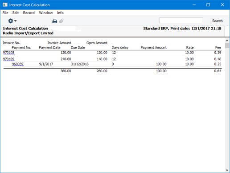This screenshot has width=230, height=173.
Task: Click the paperclip attachments icon
Action: click(62, 21)
